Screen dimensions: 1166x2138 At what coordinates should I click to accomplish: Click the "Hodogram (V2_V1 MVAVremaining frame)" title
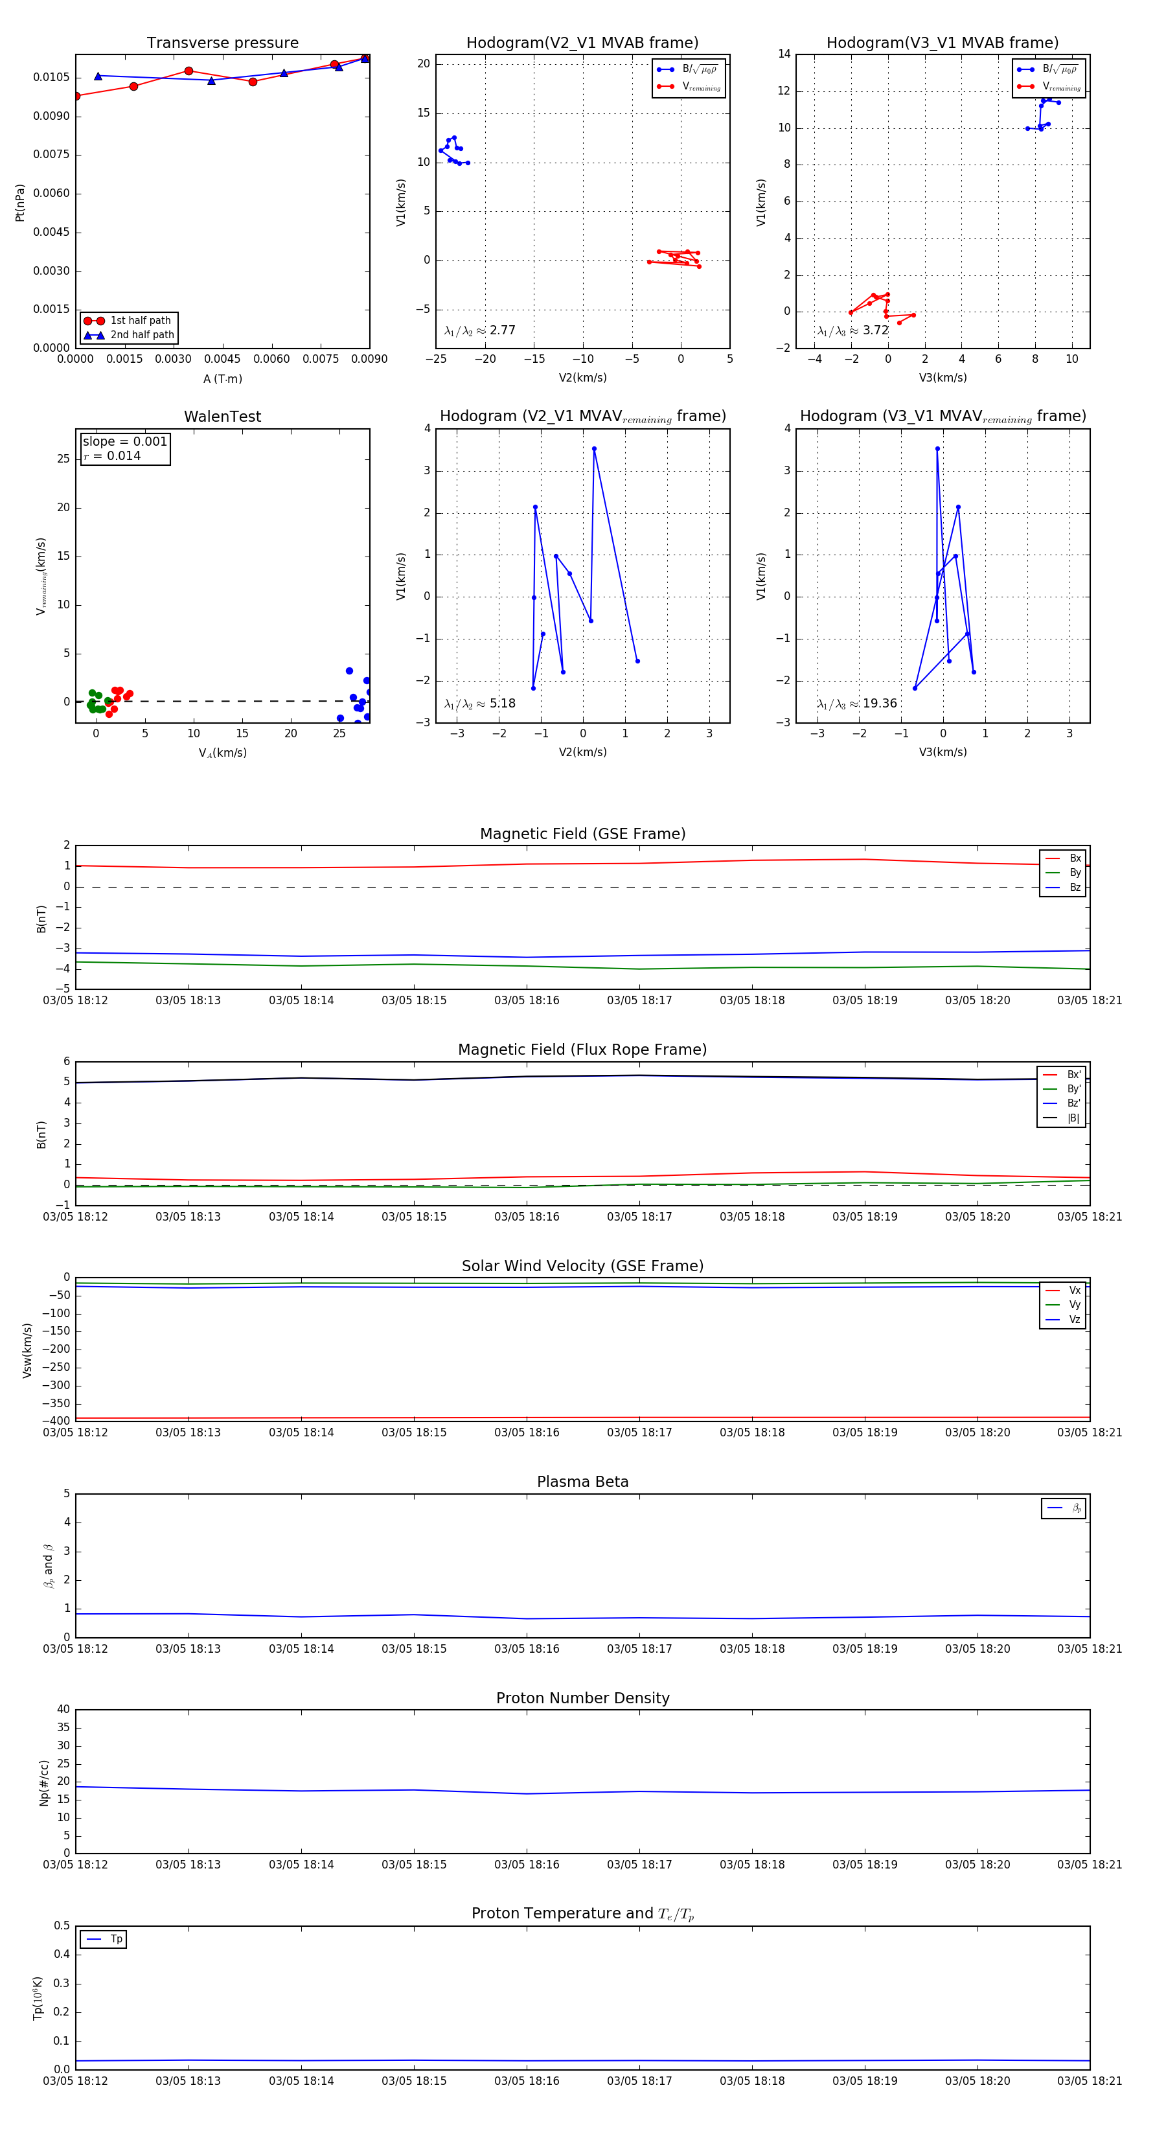point(582,417)
